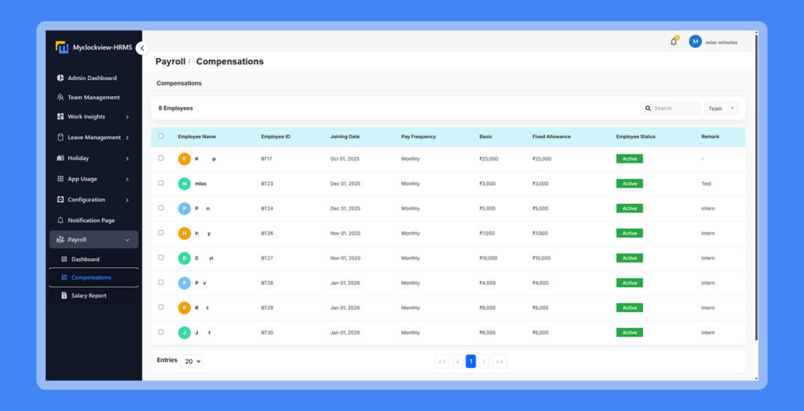Viewport: 804px width, 411px height.
Task: Click the Work Insights grid icon
Action: tap(60, 117)
